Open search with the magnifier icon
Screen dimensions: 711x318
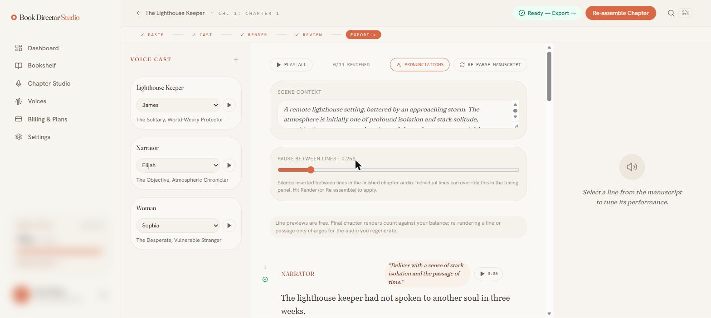(x=671, y=13)
